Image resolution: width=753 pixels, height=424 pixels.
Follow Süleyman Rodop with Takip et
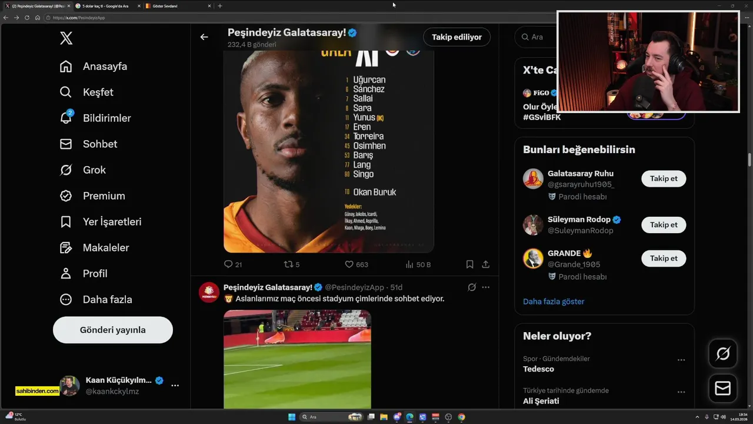664,225
